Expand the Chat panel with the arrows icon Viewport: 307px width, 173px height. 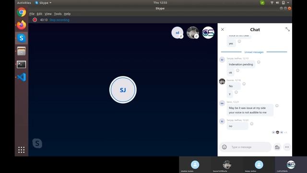coord(287,29)
